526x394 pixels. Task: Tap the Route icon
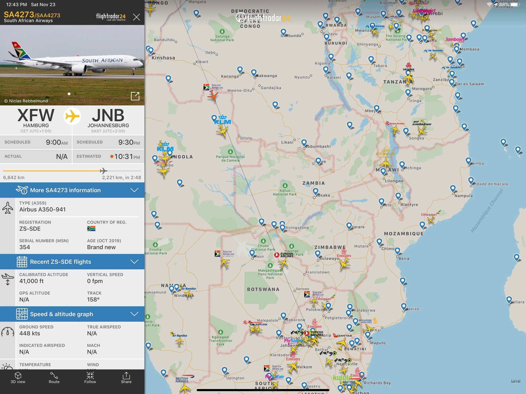[54, 378]
